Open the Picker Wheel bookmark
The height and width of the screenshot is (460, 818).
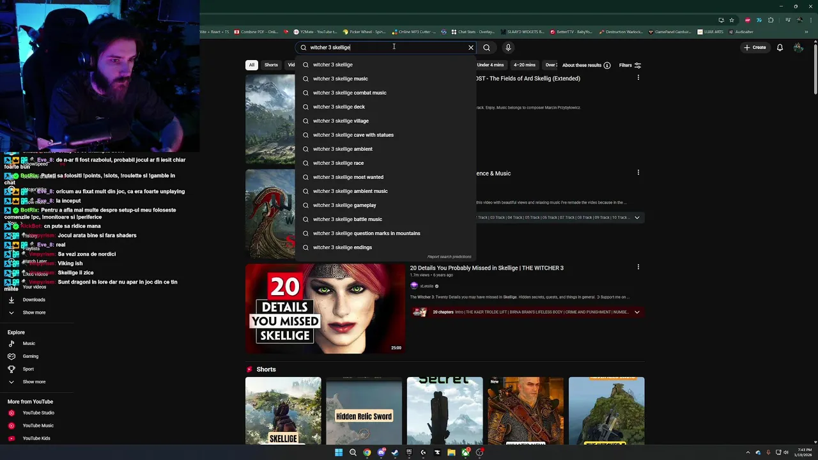tap(364, 31)
